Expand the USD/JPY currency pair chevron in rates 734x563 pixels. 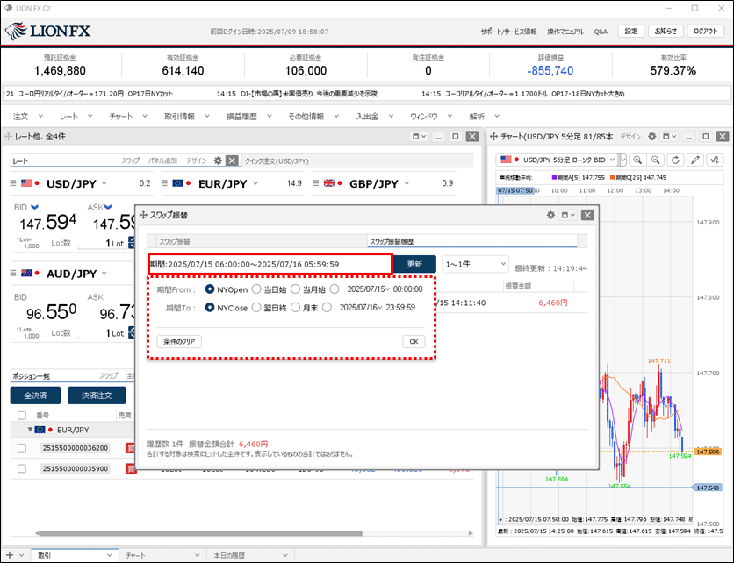[104, 183]
